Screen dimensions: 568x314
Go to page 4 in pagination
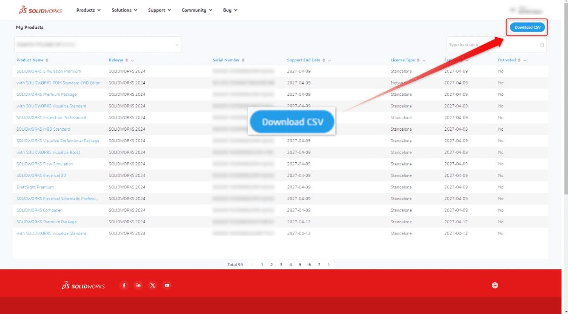[291, 264]
